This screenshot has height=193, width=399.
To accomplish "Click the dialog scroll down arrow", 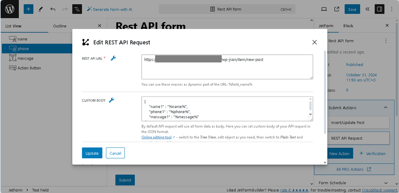I will (x=325, y=162).
